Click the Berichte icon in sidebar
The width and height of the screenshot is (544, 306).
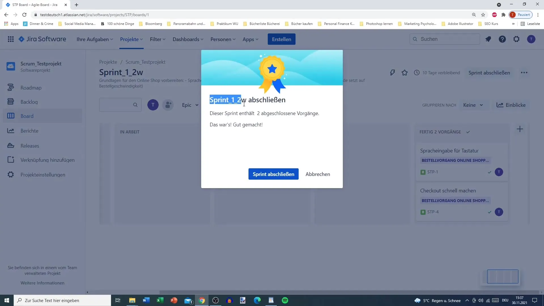10,131
